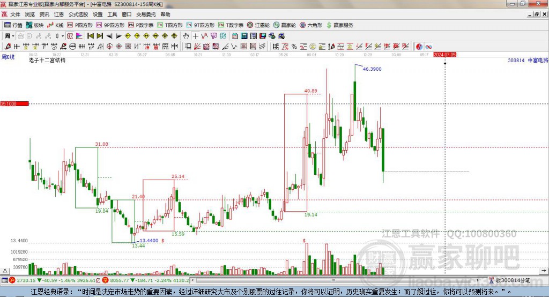Viewport: 549px width, 297px height.
Task: Open the 交易委托 menu
Action: click(x=146, y=14)
